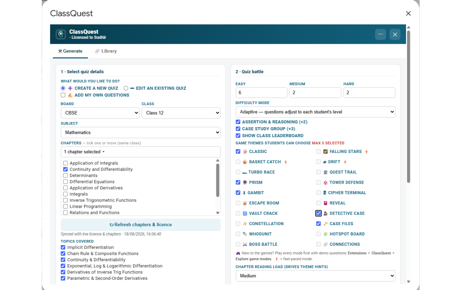The image size is (464, 290).
Task: Toggle Case Study Group (+3) checkbox
Action: (x=238, y=129)
